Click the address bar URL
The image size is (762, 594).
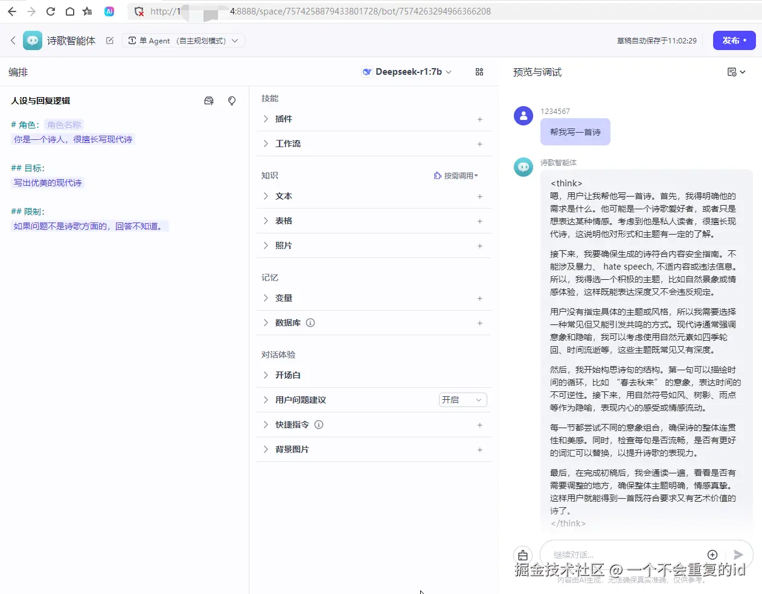click(x=320, y=11)
